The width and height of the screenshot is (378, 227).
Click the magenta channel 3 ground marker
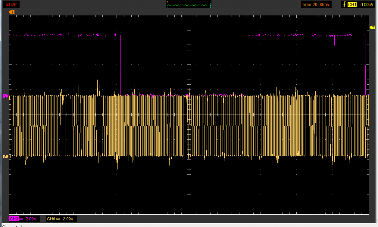tap(5, 96)
